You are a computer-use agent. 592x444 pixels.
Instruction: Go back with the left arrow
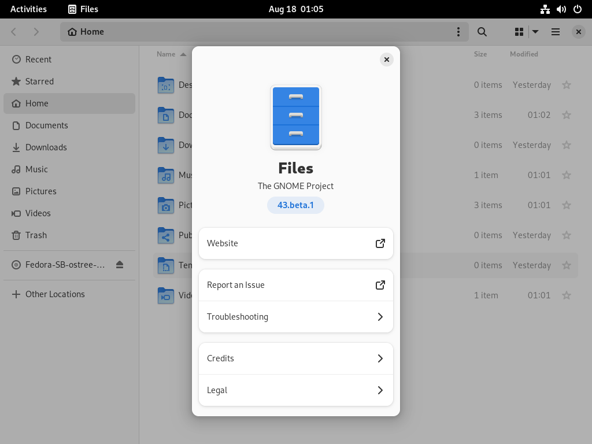14,32
